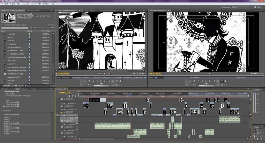Toggle Safe Margins in Program monitor
The height and width of the screenshot is (143, 265).
(x=222, y=81)
